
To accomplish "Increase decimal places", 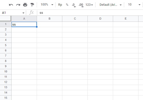I will click(x=81, y=5).
